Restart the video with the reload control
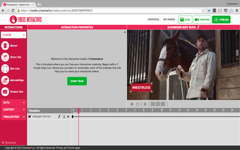This screenshot has width=240, height=150. click(x=137, y=104)
